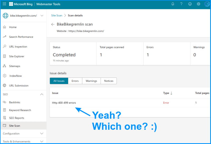Screen dimensions: 211x144
Task: Click the Scan details breadcrumb text
Action: (x=75, y=16)
